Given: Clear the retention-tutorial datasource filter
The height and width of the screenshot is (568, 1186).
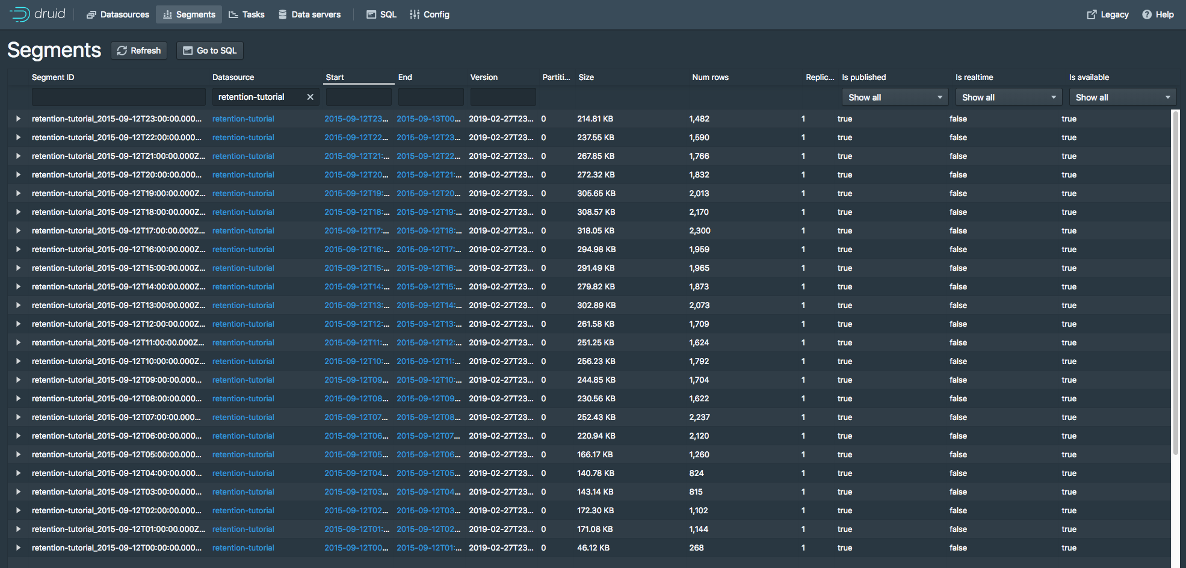Looking at the screenshot, I should pyautogui.click(x=310, y=97).
